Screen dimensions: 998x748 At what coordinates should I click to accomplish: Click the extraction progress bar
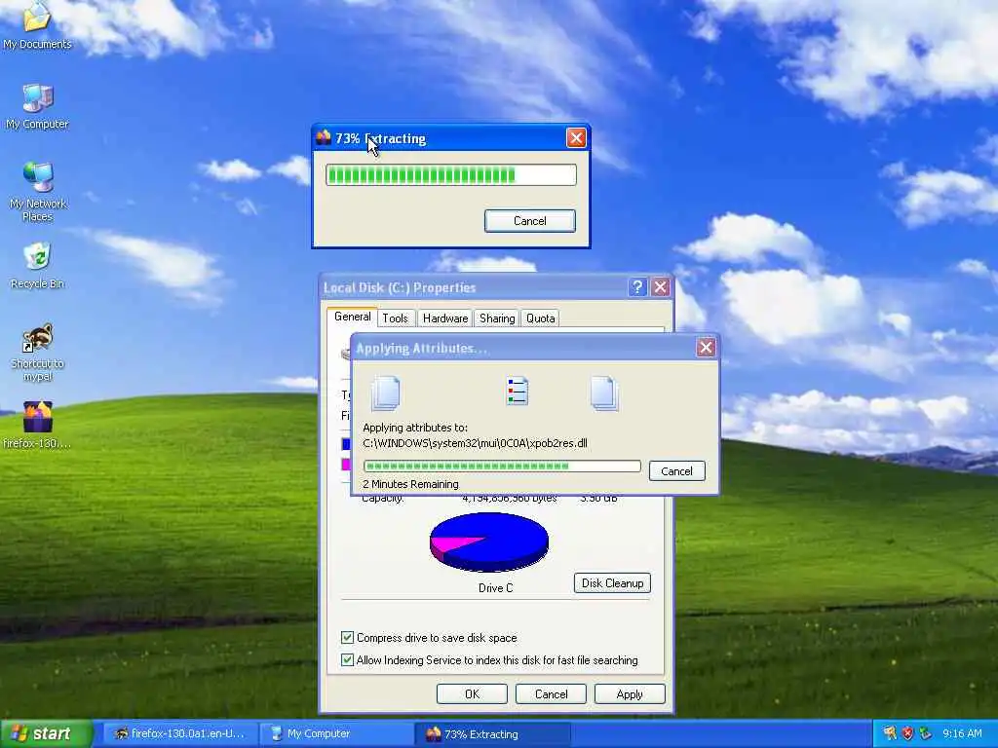pyautogui.click(x=451, y=175)
